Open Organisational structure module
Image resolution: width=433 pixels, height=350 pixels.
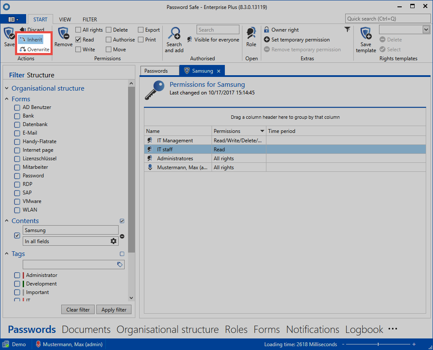point(167,329)
